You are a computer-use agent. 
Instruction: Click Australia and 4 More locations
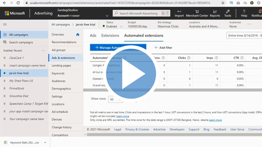pyautogui.click(x=204, y=27)
